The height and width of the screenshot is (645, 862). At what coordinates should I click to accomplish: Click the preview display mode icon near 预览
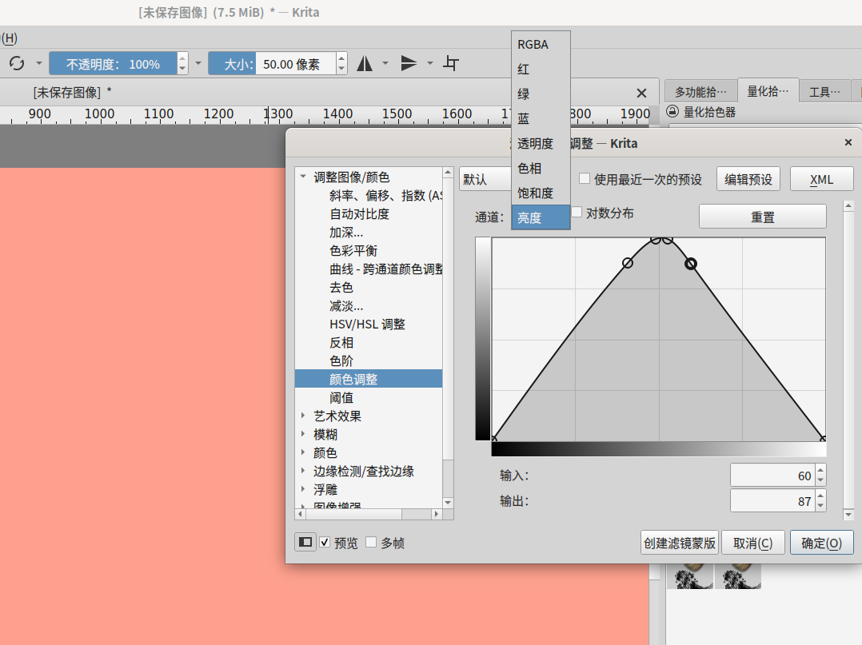pos(305,542)
